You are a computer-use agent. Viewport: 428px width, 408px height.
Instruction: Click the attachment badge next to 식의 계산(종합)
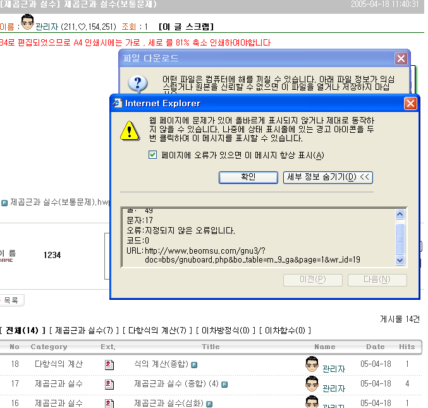pos(194,365)
